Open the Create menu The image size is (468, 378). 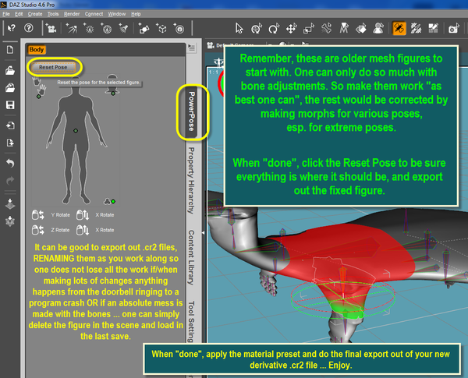point(35,14)
